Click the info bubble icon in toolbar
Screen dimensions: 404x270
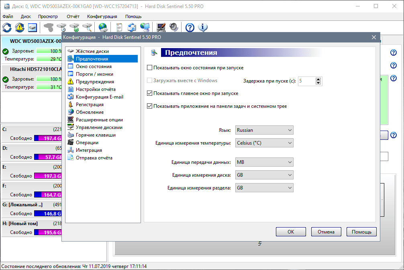coord(203,27)
